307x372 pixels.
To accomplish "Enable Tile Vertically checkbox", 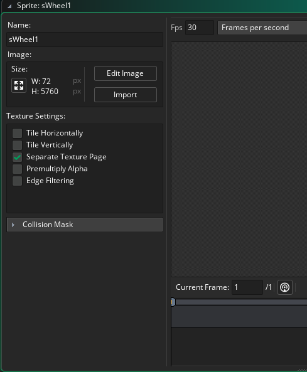I will coord(18,145).
